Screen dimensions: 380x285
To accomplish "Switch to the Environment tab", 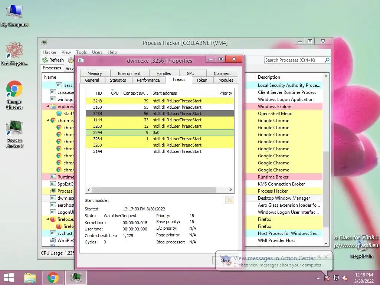I will pyautogui.click(x=129, y=73).
